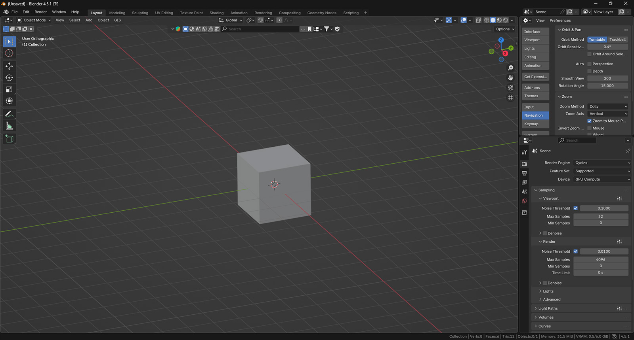
Task: Expand the Light Paths panel
Action: 548,308
